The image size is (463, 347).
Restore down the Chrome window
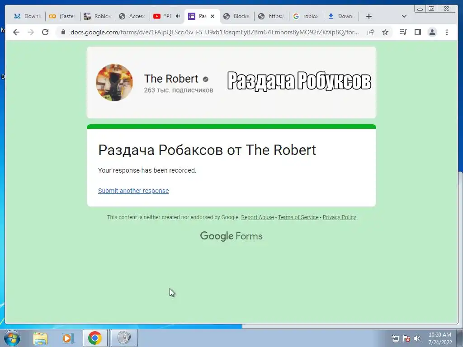coord(431,9)
